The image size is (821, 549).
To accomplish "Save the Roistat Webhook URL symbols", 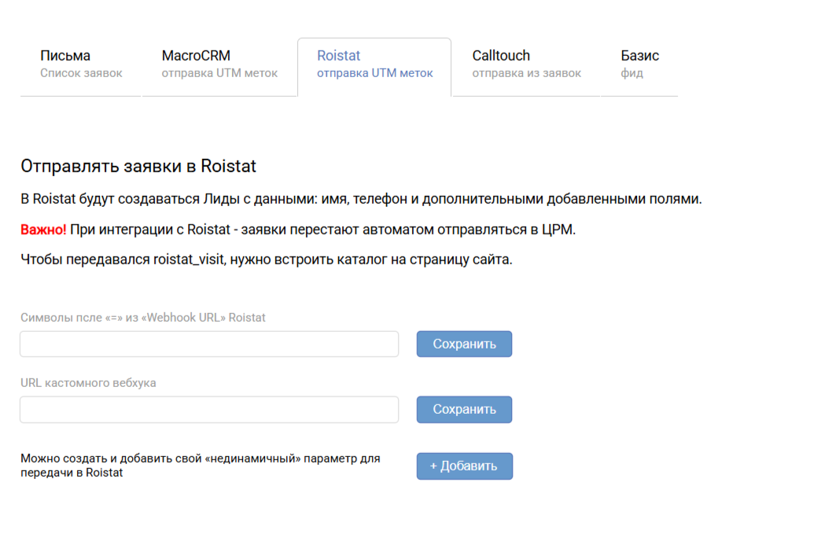I will tap(465, 345).
